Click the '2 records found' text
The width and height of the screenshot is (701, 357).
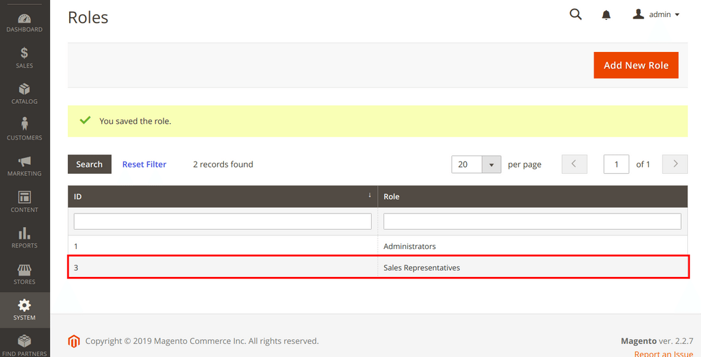(223, 164)
